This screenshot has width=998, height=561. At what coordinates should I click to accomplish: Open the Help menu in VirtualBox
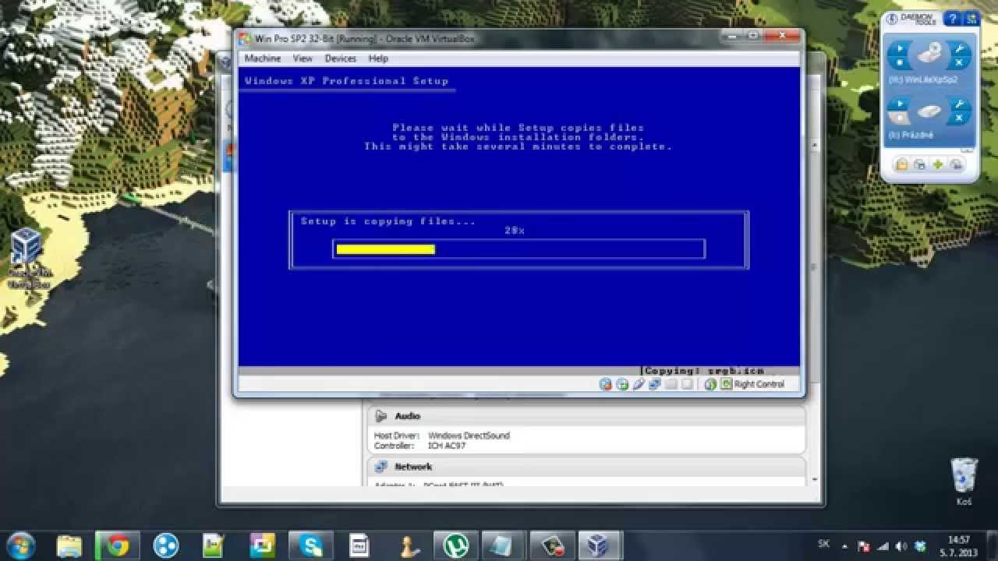click(x=378, y=58)
